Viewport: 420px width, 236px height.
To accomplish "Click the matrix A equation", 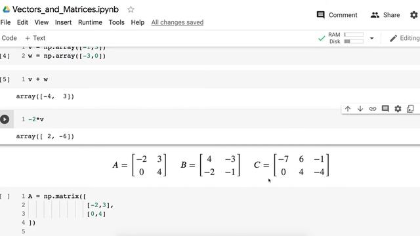I will click(140, 165).
